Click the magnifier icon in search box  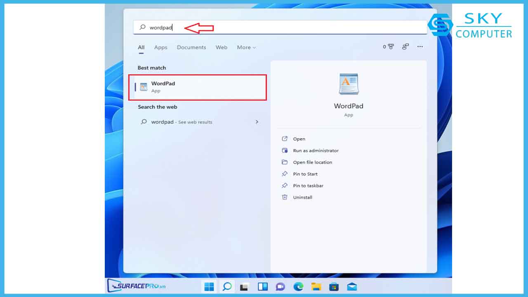(x=143, y=27)
